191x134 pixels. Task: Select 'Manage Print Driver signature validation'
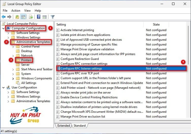(x=87, y=49)
